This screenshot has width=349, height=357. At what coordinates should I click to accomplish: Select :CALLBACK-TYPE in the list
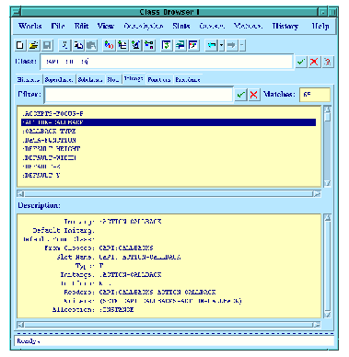pyautogui.click(x=169, y=132)
